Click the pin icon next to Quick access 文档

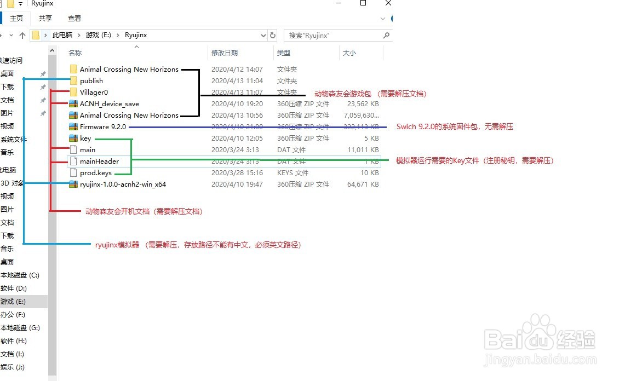coord(43,100)
